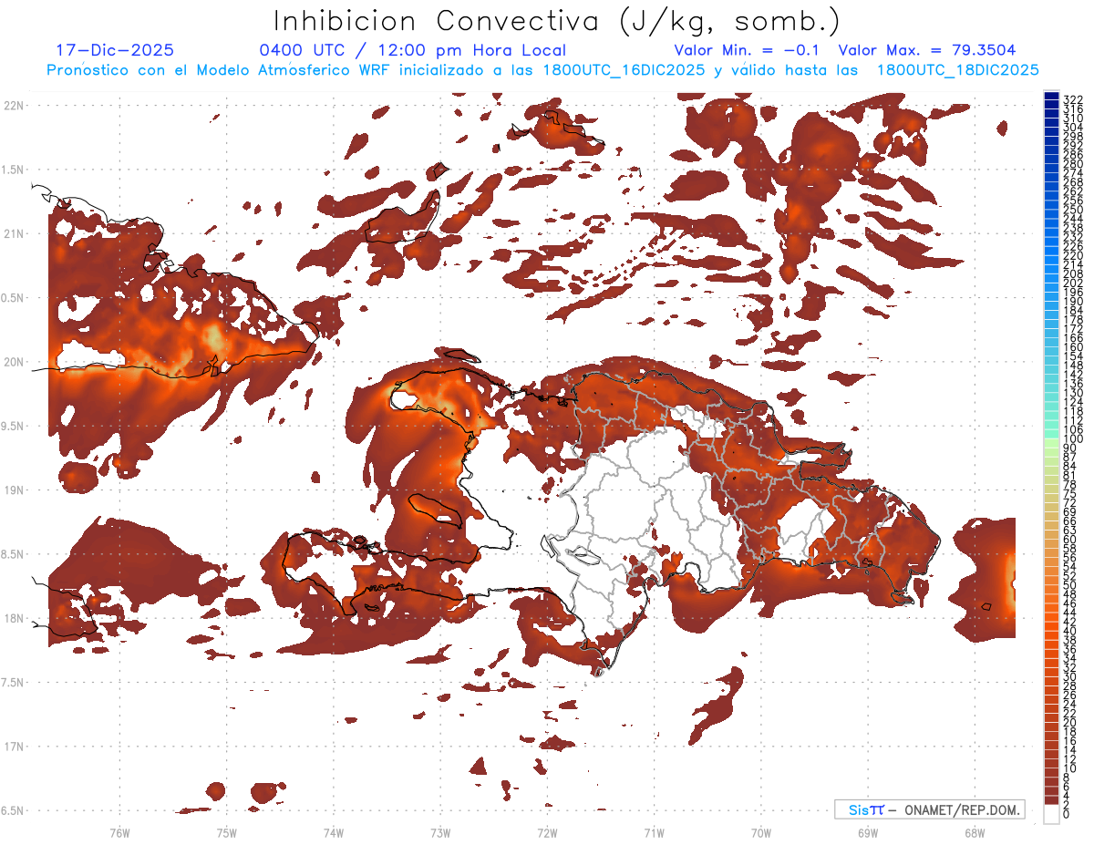Click the '1800UTC_18DIC2025' valid-until time
The height and width of the screenshot is (845, 1094).
tap(957, 70)
